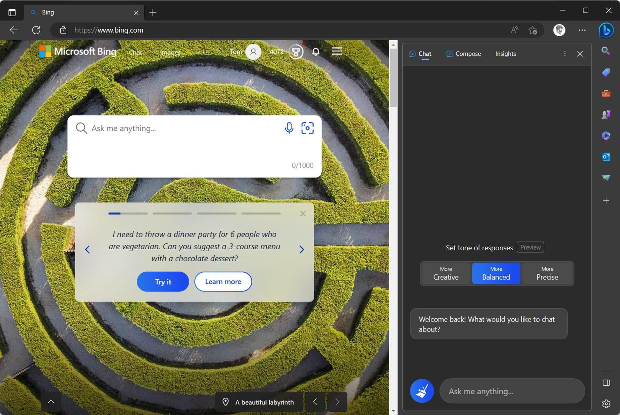Select the More Precise tone
This screenshot has width=620, height=415.
pos(547,273)
